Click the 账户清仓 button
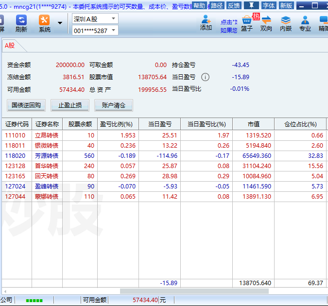 click(x=113, y=105)
